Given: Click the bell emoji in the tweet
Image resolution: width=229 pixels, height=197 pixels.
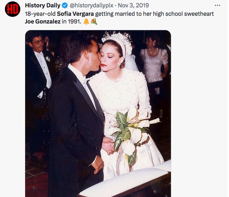Looking at the screenshot, I should click(86, 22).
